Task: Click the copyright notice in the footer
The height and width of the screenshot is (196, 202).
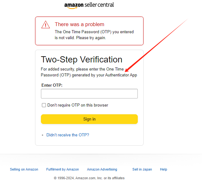Action: coord(89,178)
